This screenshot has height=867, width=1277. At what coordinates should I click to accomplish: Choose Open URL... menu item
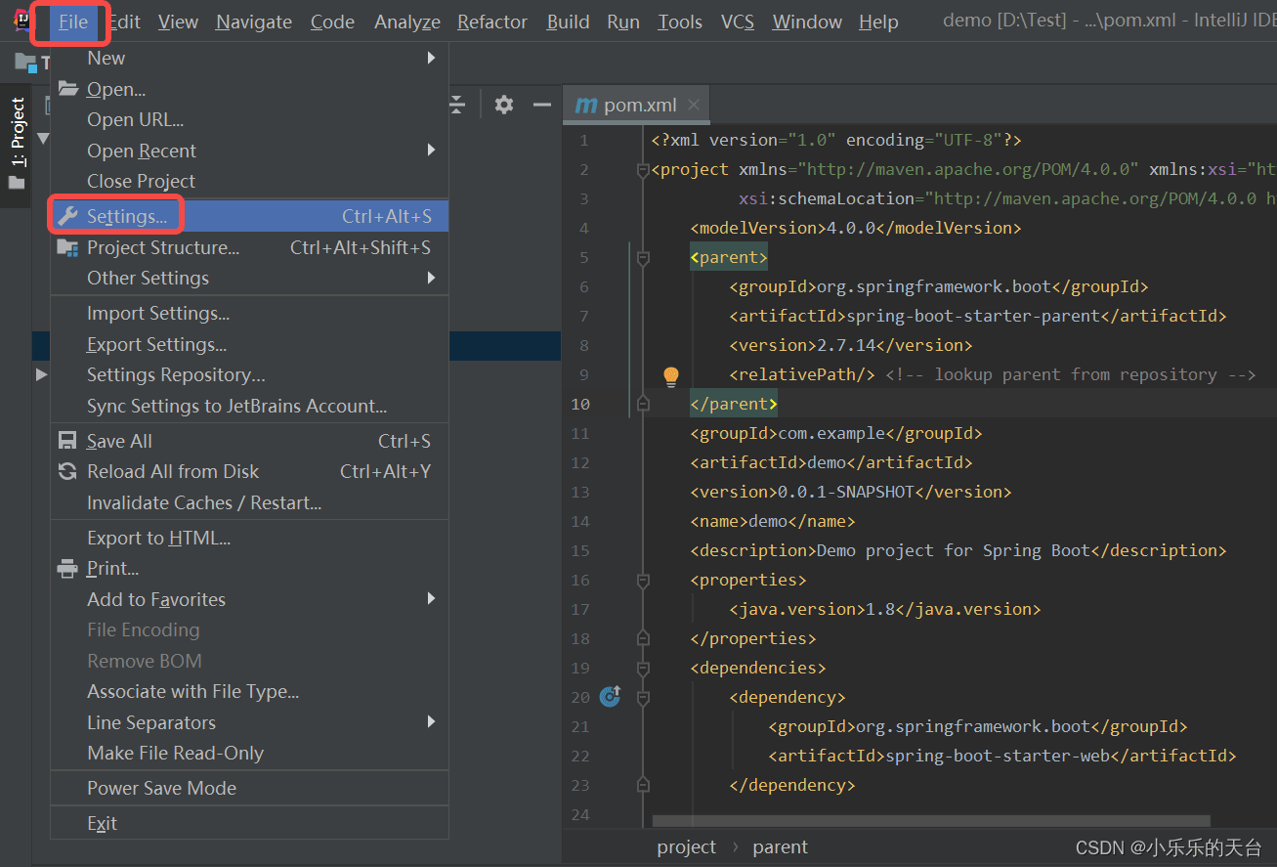(249, 119)
